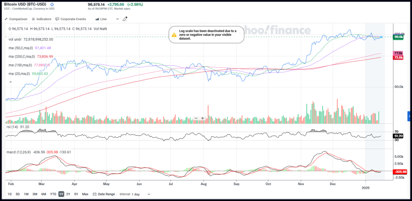412x201 pixels.
Task: Select the ma (20,ma,0) legend entry
Action: pos(28,74)
